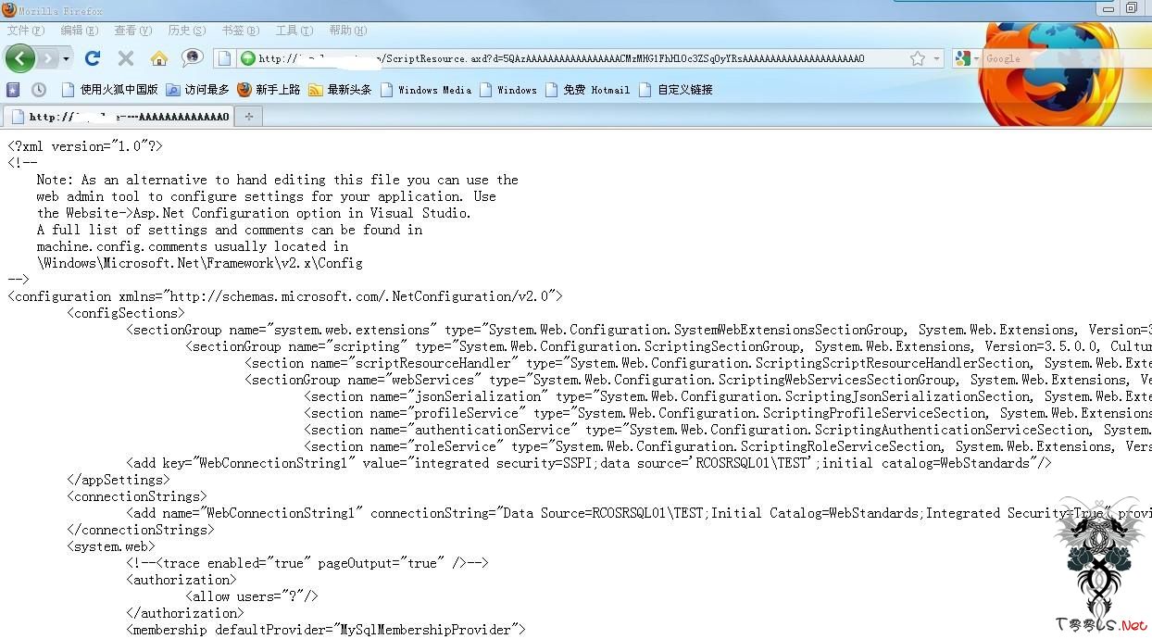Minimize the Firefox window
Screen dimensions: 1152x639
1108,7
